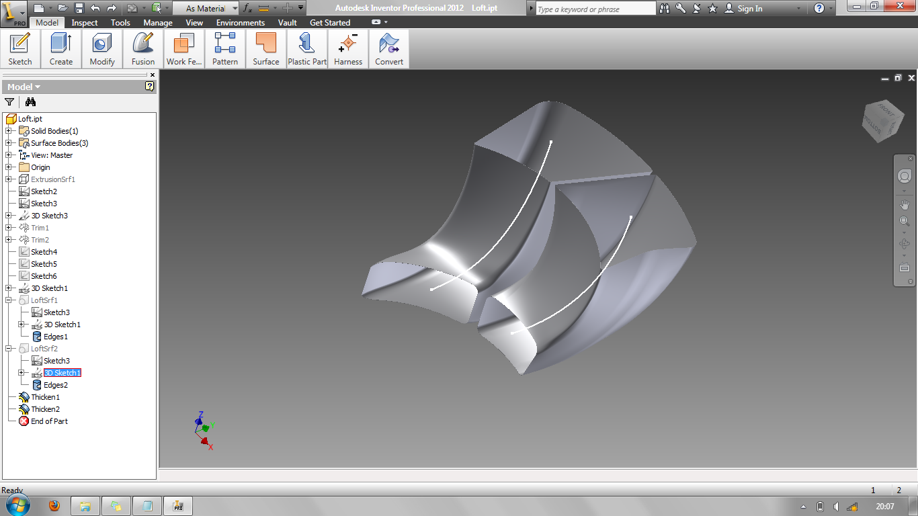Viewport: 918px width, 516px height.
Task: Switch to the Inspect ribbon tab
Action: pyautogui.click(x=84, y=22)
